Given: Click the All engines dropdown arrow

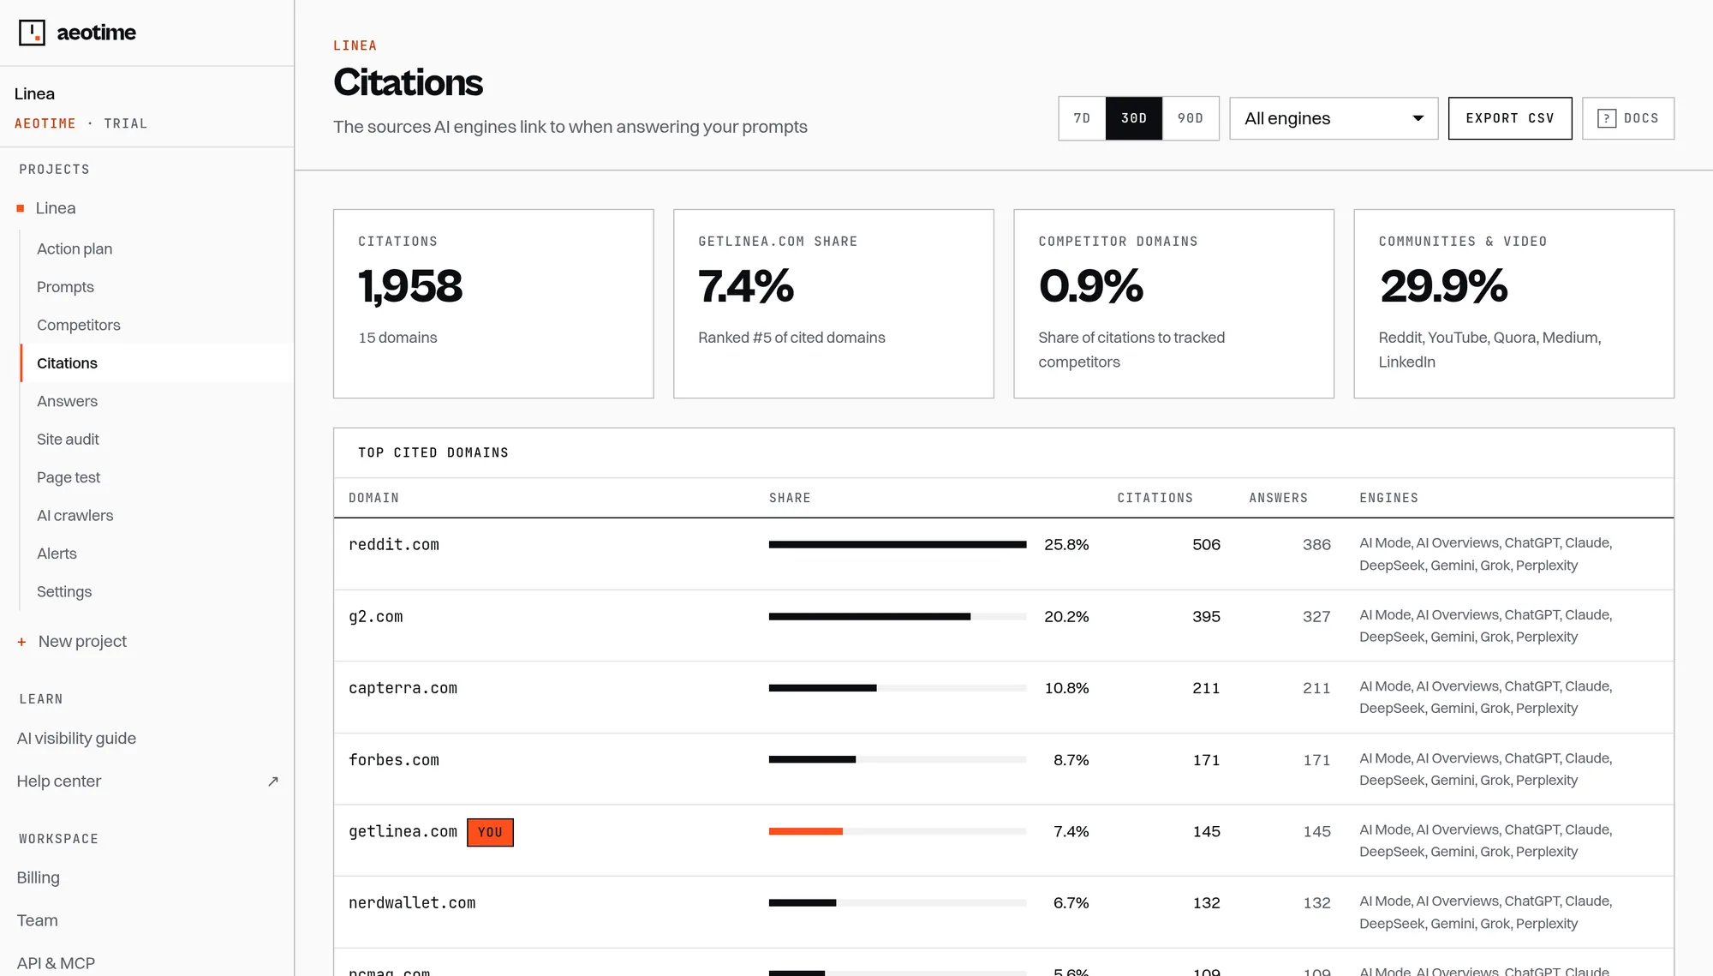Looking at the screenshot, I should pyautogui.click(x=1418, y=118).
